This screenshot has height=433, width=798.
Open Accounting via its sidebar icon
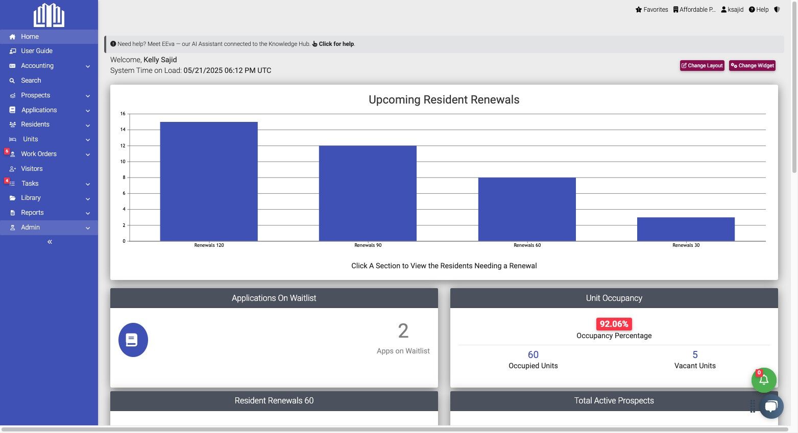click(13, 66)
